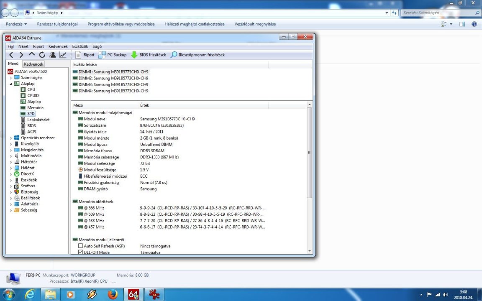The image size is (482, 301).
Task: Collapse the Alaplap tree node
Action: pos(11,84)
